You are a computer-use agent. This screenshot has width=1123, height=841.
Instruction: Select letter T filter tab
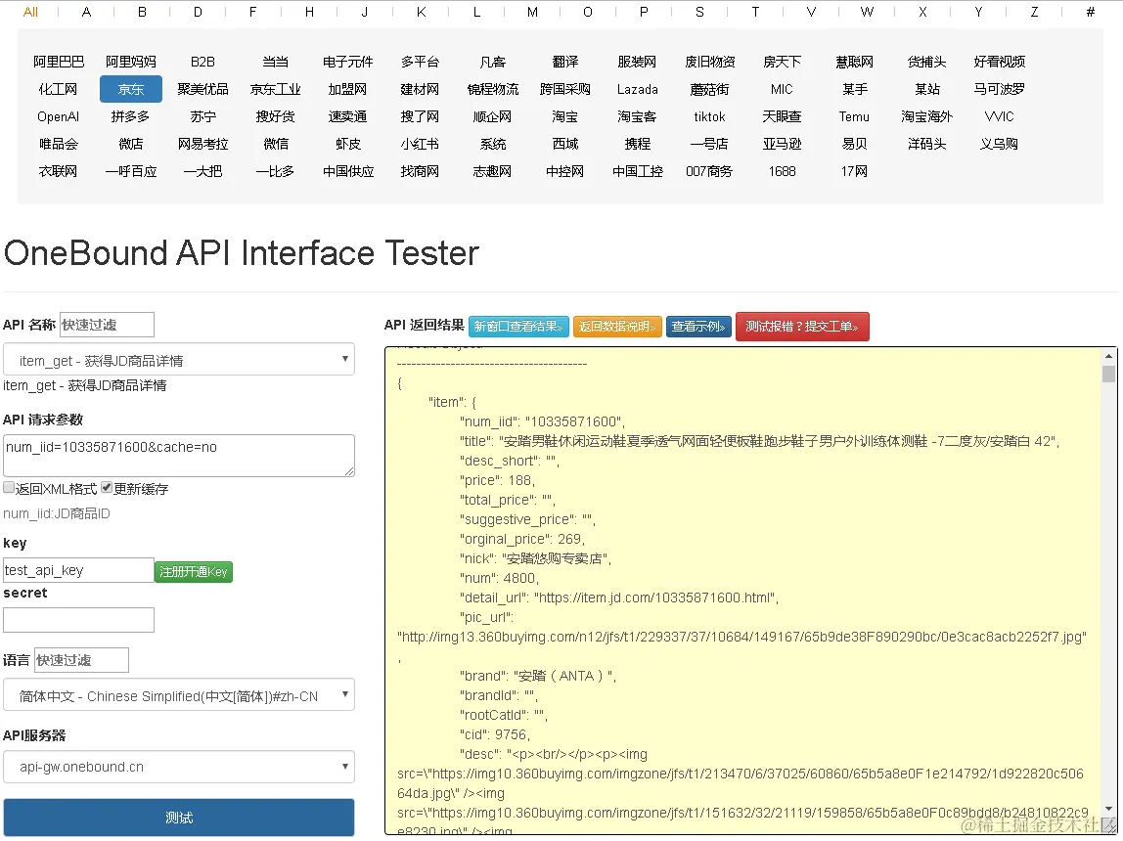(755, 12)
